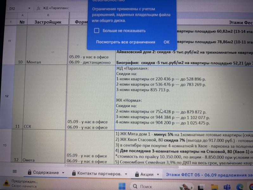253x190 pixels.
Task: Select ССК format cell 05.09 - у нас в офисе
Action: pos(91,97)
